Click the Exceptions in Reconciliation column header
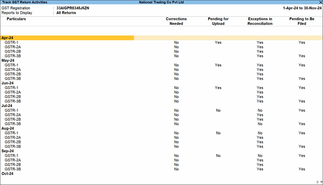Viewport: 323px width, 185px height. (260, 22)
